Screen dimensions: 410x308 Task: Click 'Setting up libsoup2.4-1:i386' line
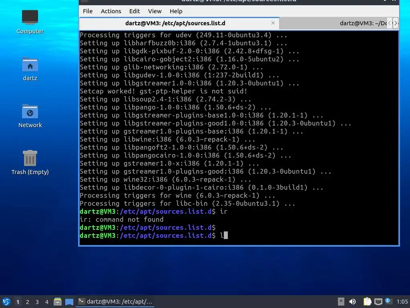tap(165, 99)
